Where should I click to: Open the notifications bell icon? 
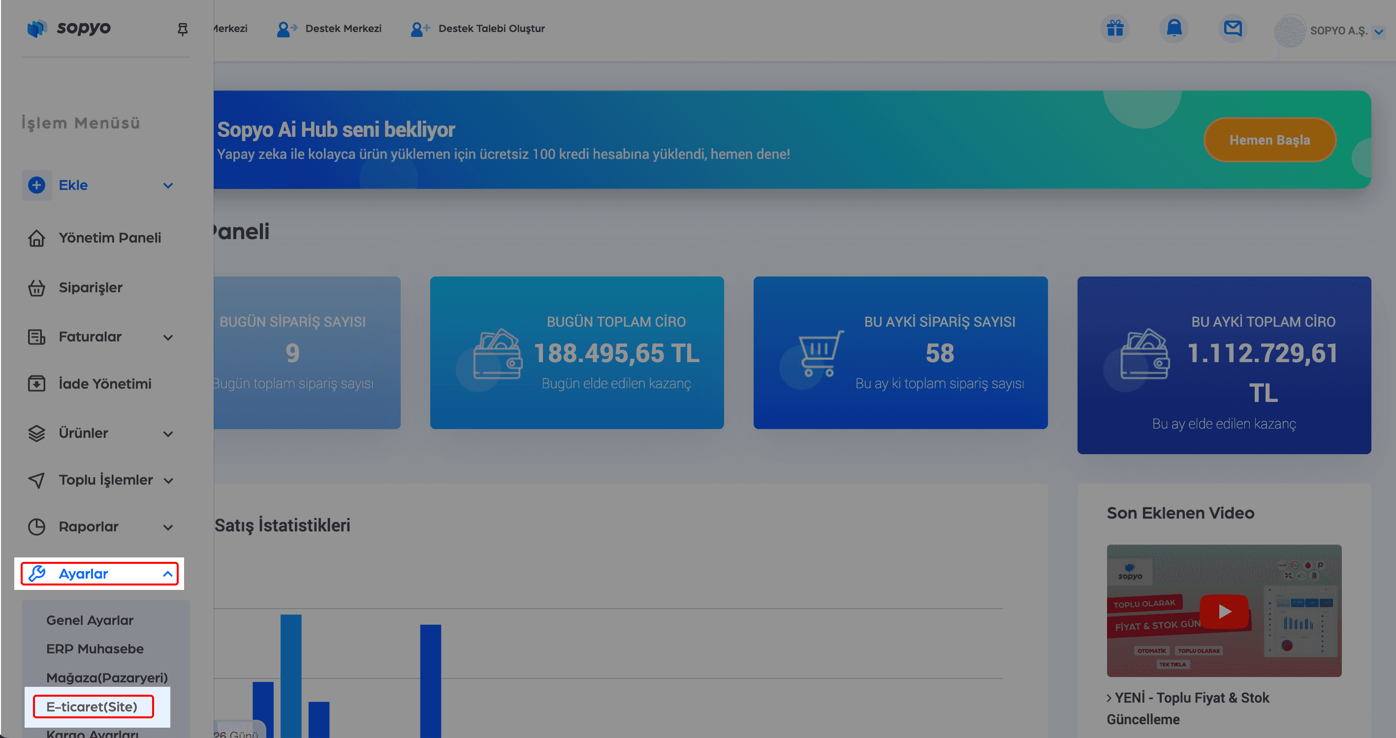(1174, 28)
